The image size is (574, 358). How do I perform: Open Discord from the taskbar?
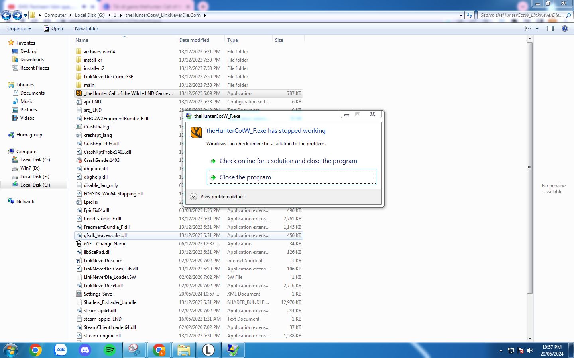coord(85,350)
